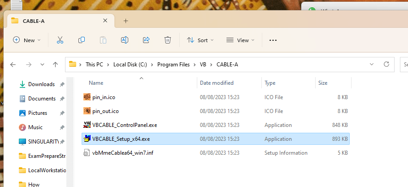Sort files by Date modified column
Viewport: 408px width, 187px height.
click(x=217, y=83)
